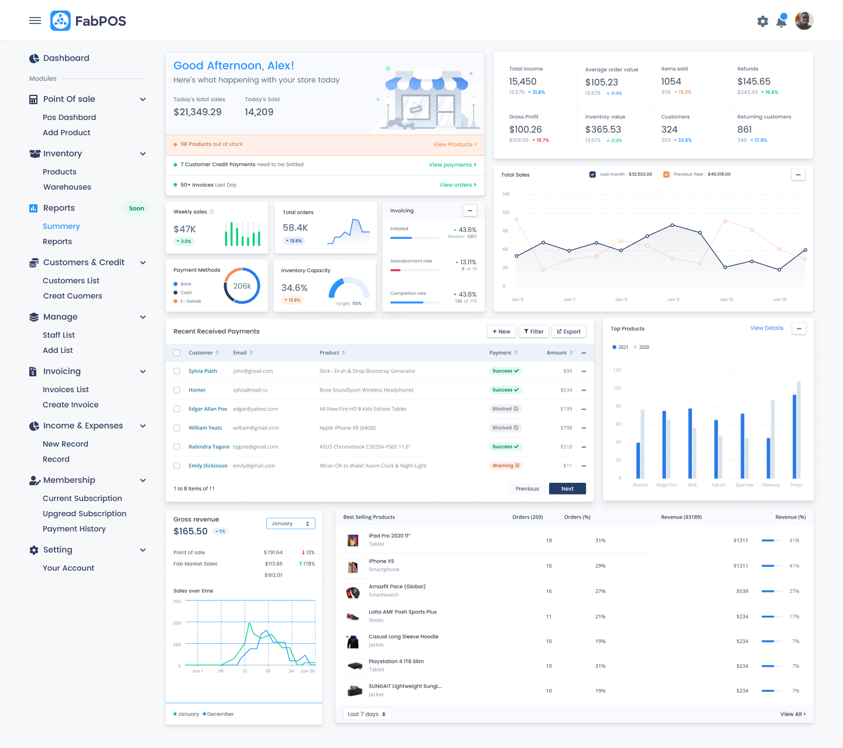Viewport: 843px width, 748px height.
Task: Open row actions for Sylvia Plath
Action: coord(584,371)
